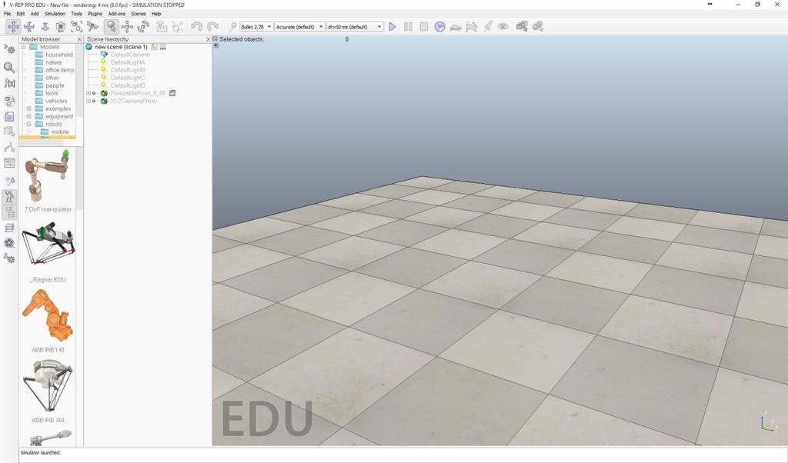Screen dimensions: 788x463
Task: Open the Simulation menu
Action: [x=55, y=14]
